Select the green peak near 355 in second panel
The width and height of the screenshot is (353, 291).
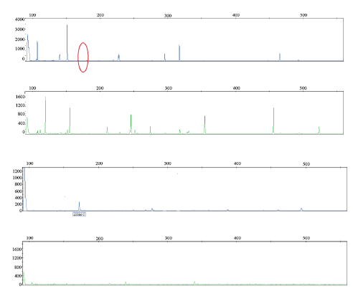204,125
